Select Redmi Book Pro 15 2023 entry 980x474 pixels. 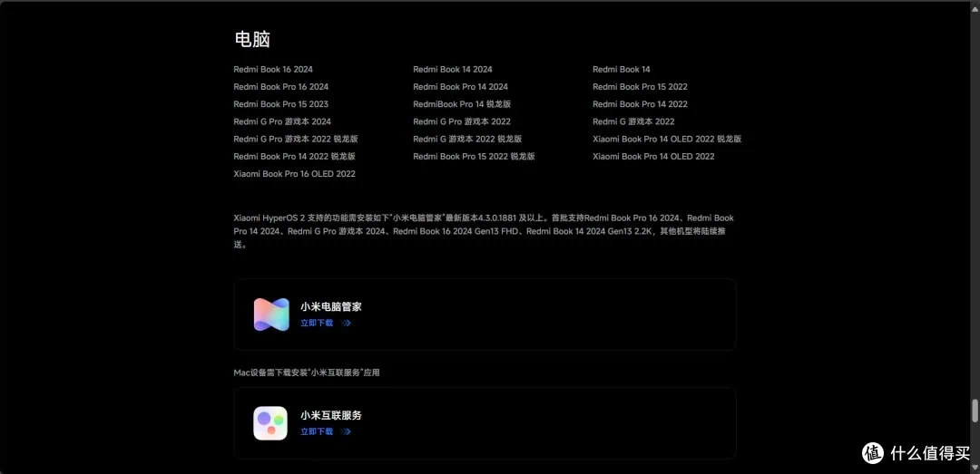280,104
